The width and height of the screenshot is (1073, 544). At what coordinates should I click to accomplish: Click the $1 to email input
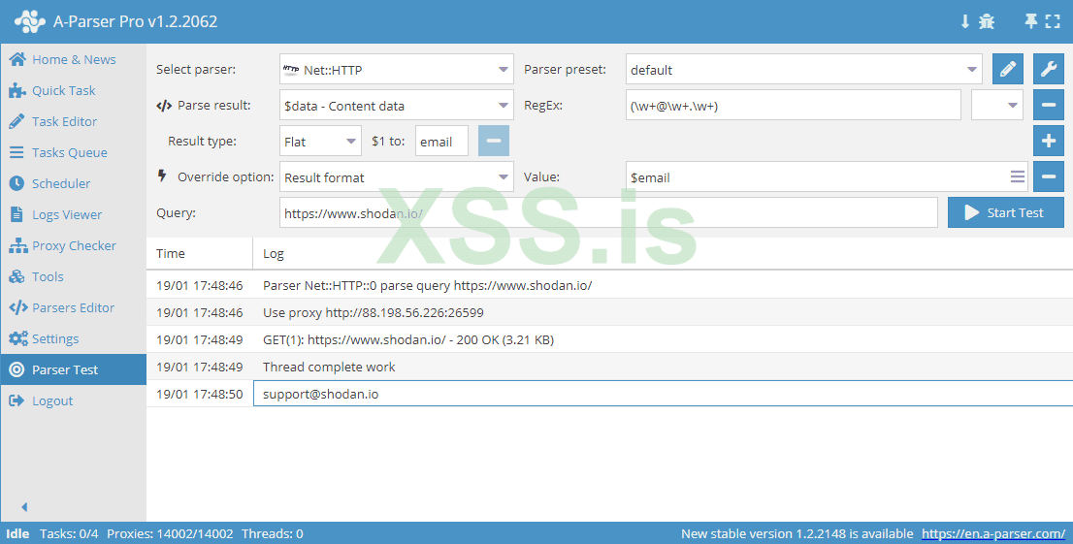[x=441, y=141]
